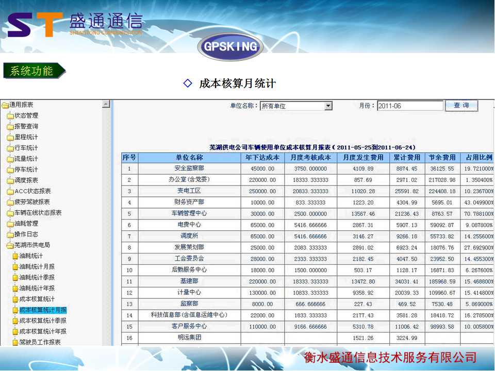This screenshot has height=371, width=495.
Task: Click the 盛通通信 ST logo
Action: [x=35, y=25]
